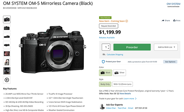The width and height of the screenshot is (184, 112).
Task: Play the product video thumbnail
Action: click(x=7, y=79)
